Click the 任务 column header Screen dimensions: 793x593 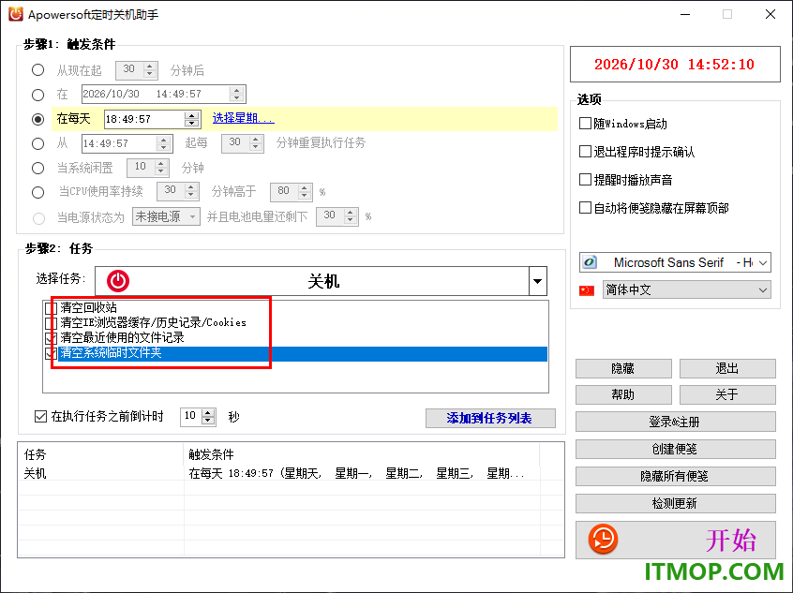tap(101, 454)
